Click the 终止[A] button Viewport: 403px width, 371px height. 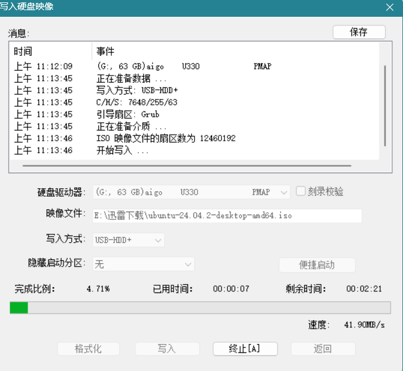[x=245, y=349]
